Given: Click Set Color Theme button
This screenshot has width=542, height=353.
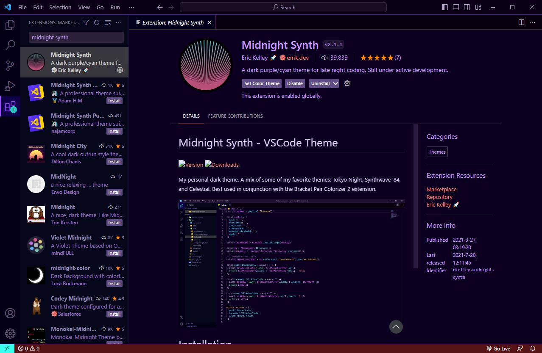Looking at the screenshot, I should tap(262, 83).
